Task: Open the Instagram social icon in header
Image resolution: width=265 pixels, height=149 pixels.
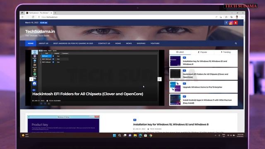Action: coord(231,23)
